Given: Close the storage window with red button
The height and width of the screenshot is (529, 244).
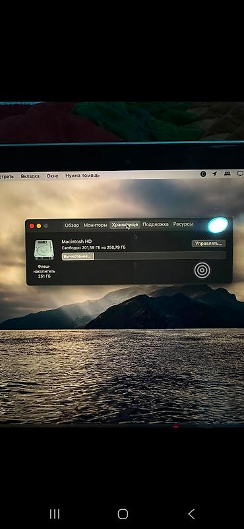Looking at the screenshot, I should 32,226.
